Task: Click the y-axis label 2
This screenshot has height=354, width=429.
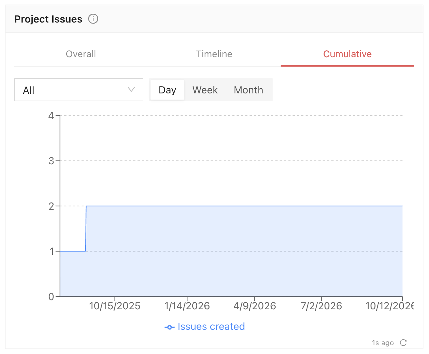Action: pyautogui.click(x=51, y=206)
